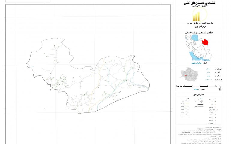Click the north arrow compass symbol
The width and height of the screenshot is (231, 144).
[220, 88]
